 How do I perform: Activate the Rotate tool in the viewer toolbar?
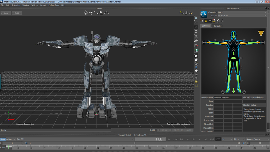(196, 31)
